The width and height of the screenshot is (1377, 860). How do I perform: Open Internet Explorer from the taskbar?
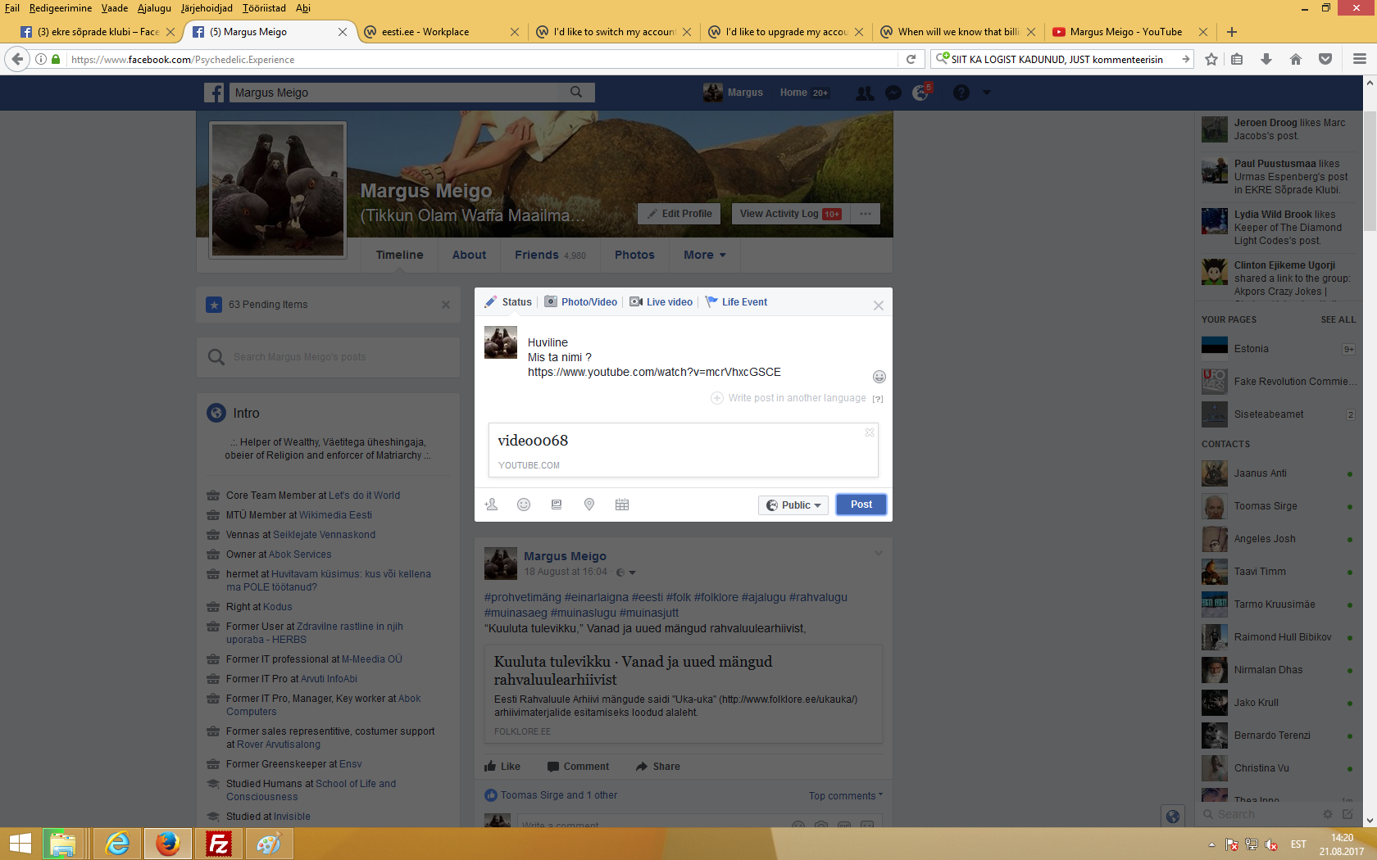(118, 844)
